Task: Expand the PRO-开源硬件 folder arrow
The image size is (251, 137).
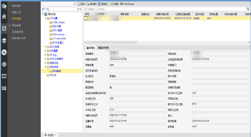Action: 45,59
